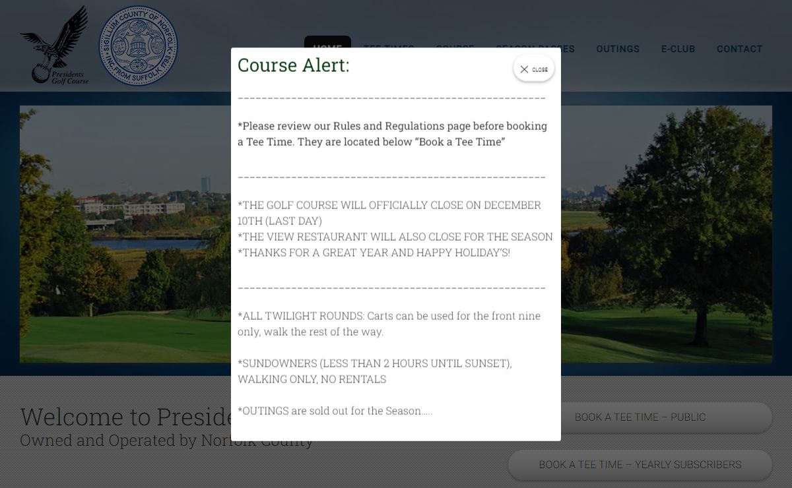
Task: Open the Contact menu item
Action: click(x=739, y=49)
